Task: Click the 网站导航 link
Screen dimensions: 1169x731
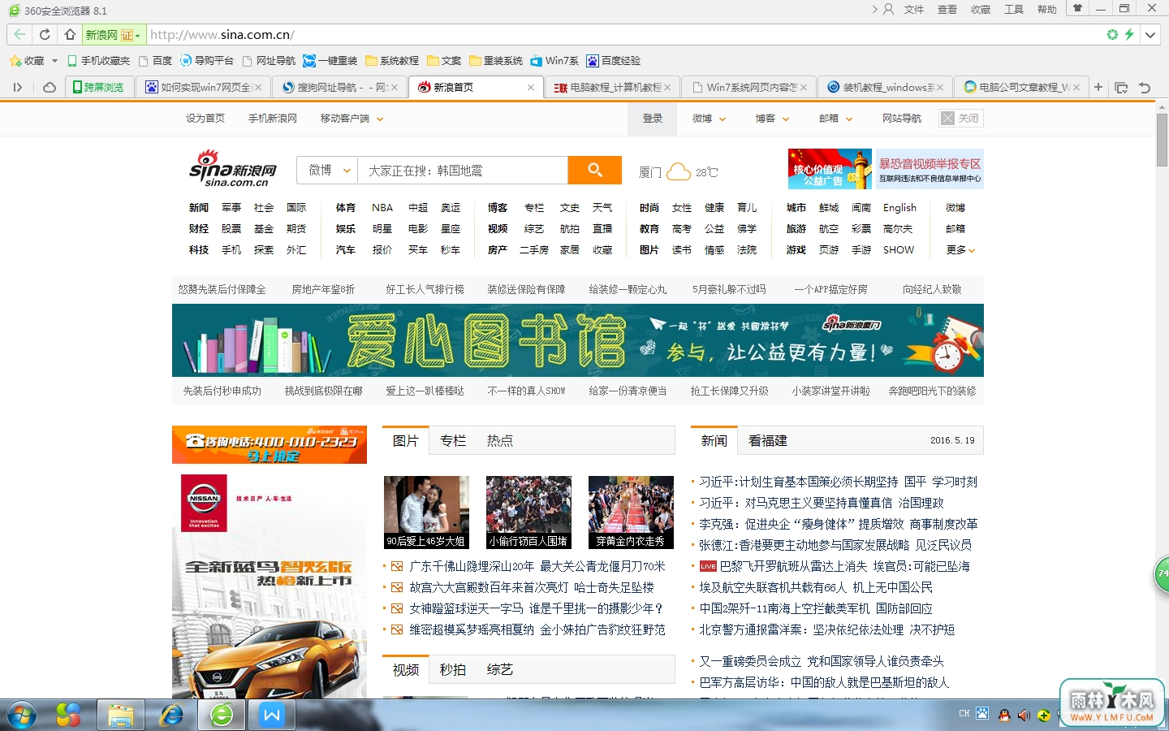Action: [x=902, y=119]
